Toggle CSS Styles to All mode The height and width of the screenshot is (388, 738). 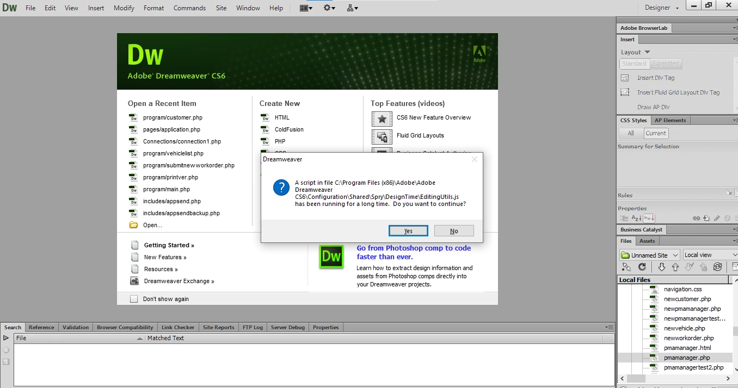(631, 133)
